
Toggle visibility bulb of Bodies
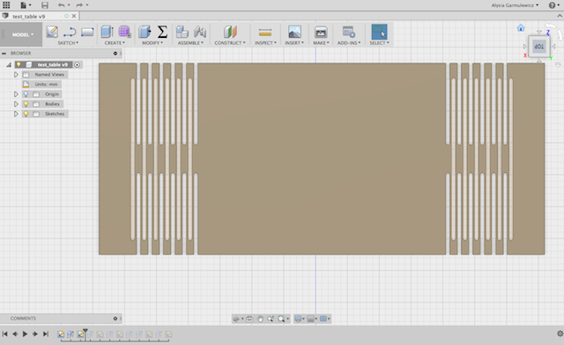(26, 104)
